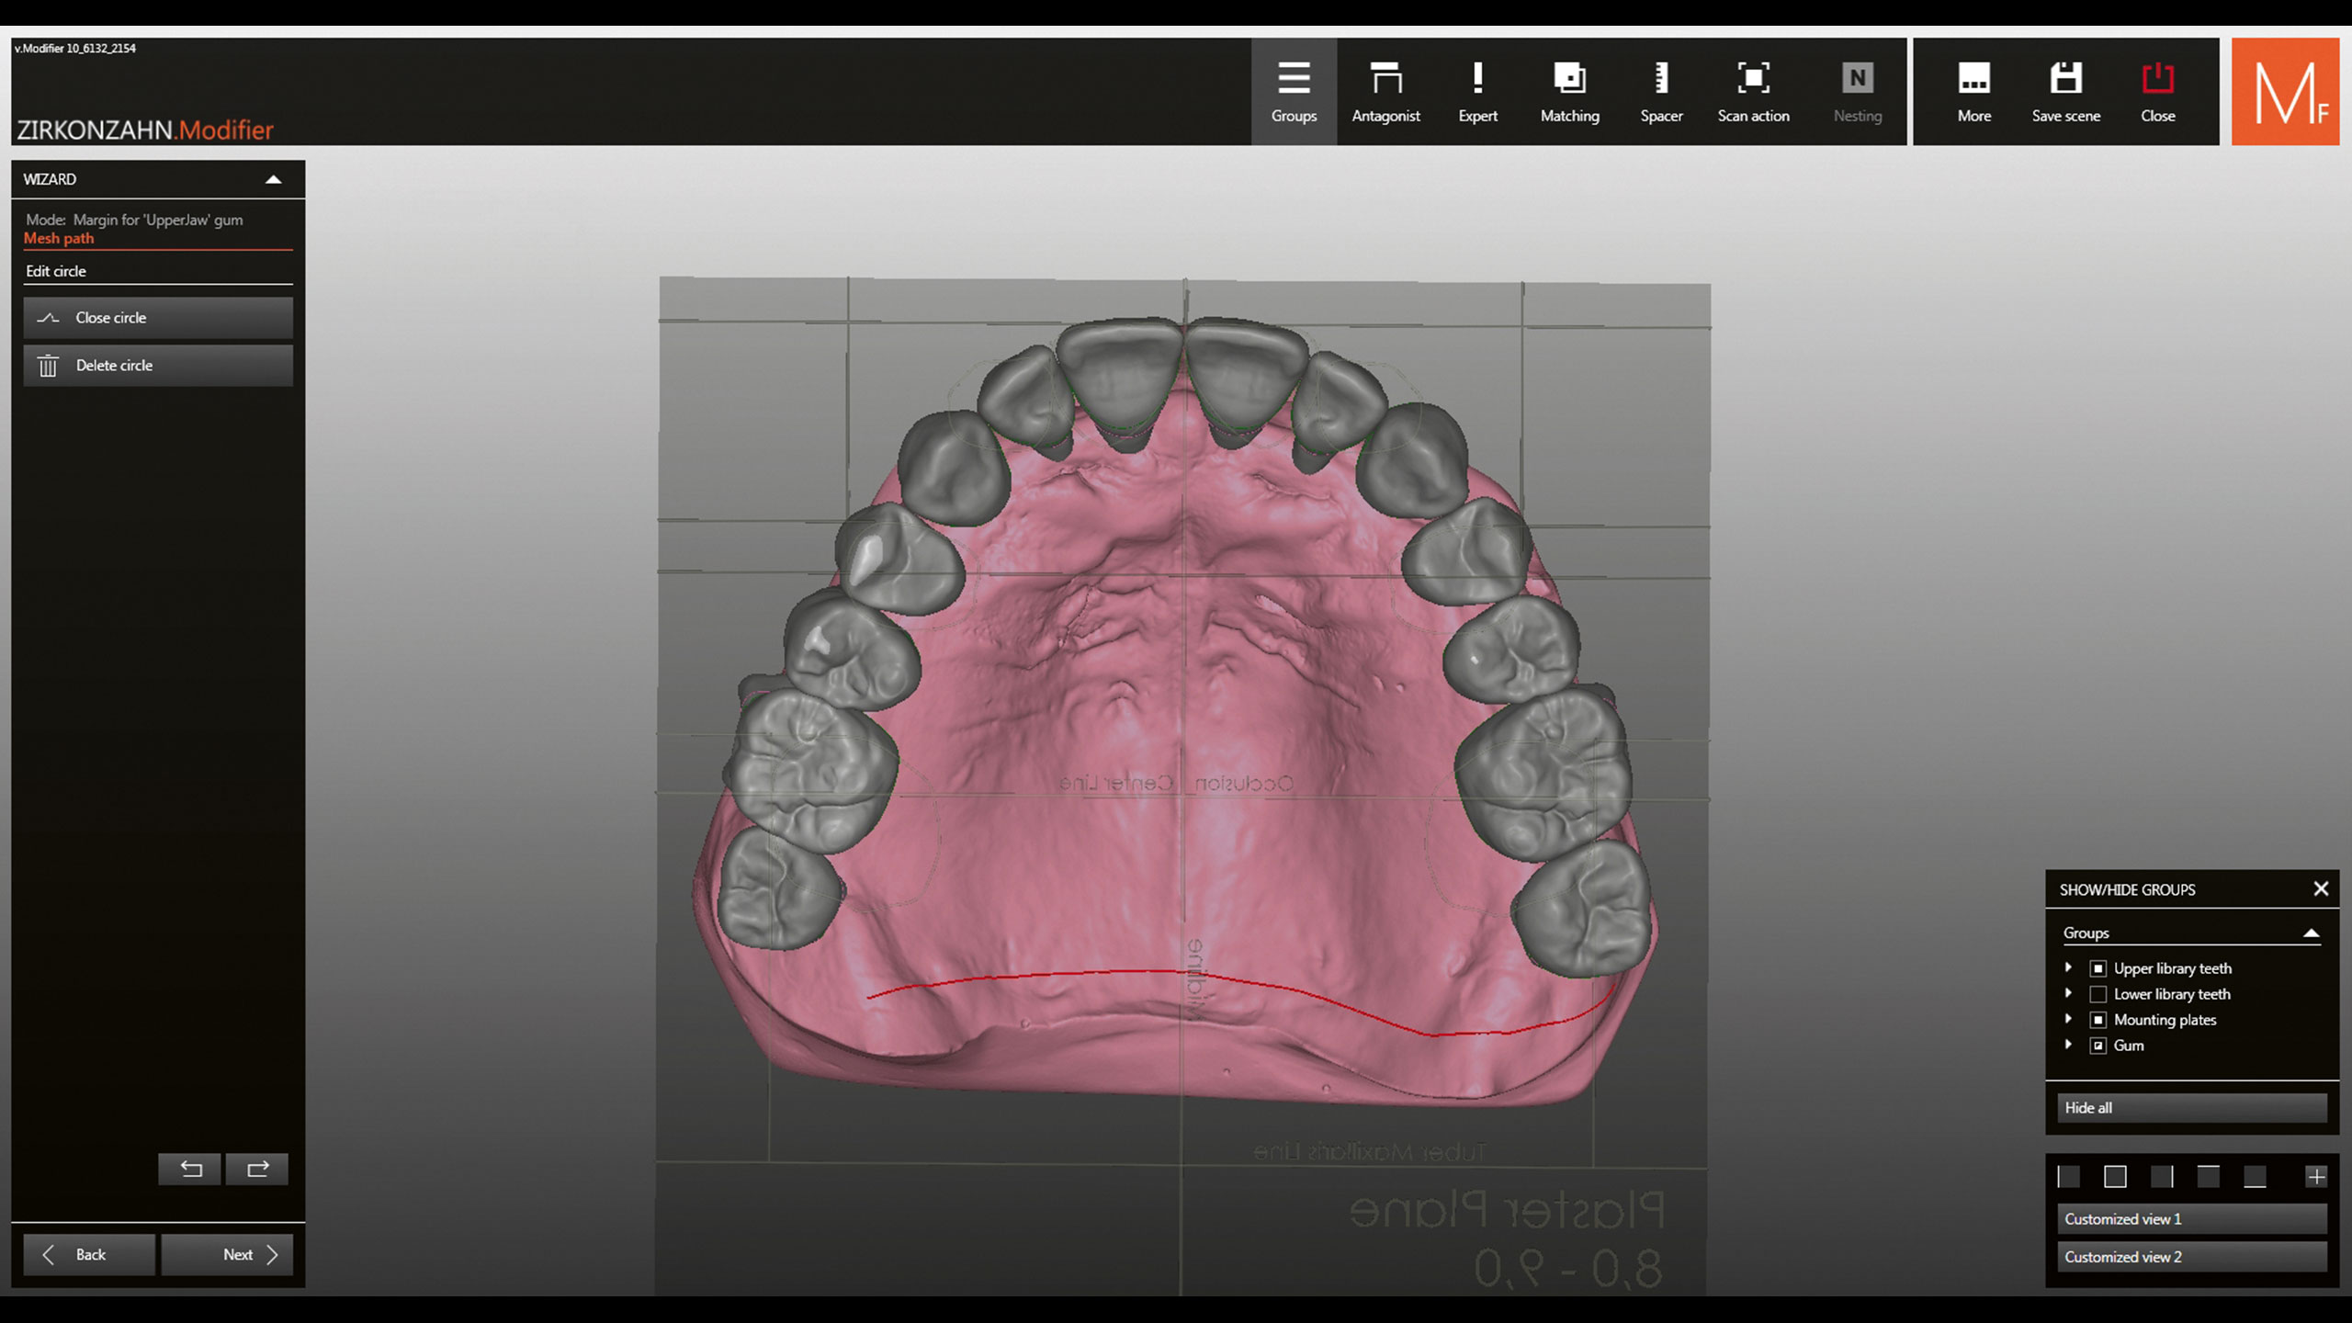This screenshot has width=2352, height=1323.
Task: Click the Close circle button
Action: pyautogui.click(x=157, y=318)
